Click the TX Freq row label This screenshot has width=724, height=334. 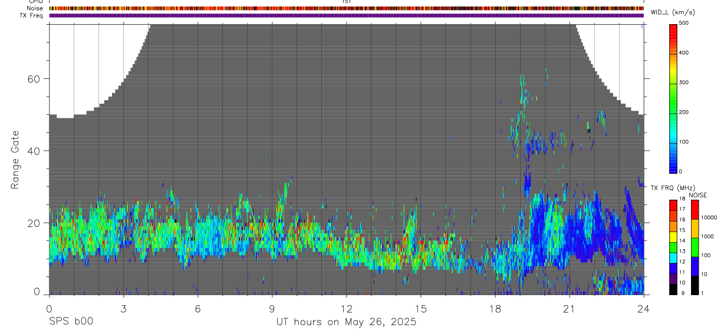(x=31, y=15)
